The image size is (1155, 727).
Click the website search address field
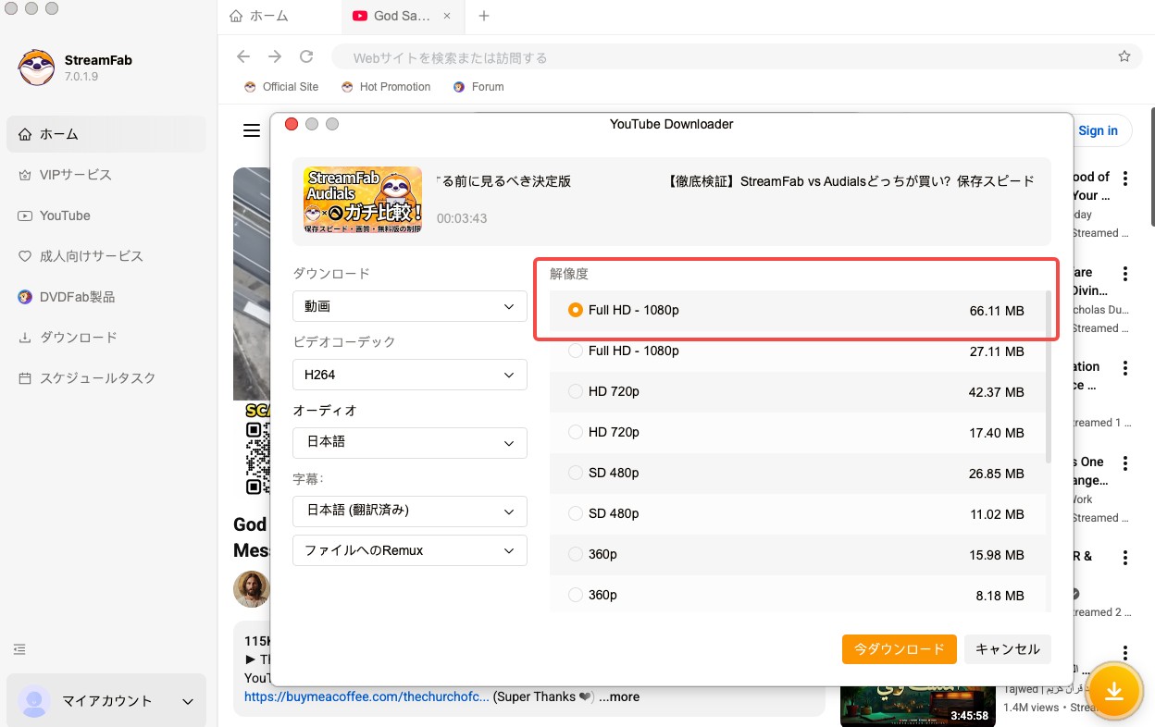[722, 57]
